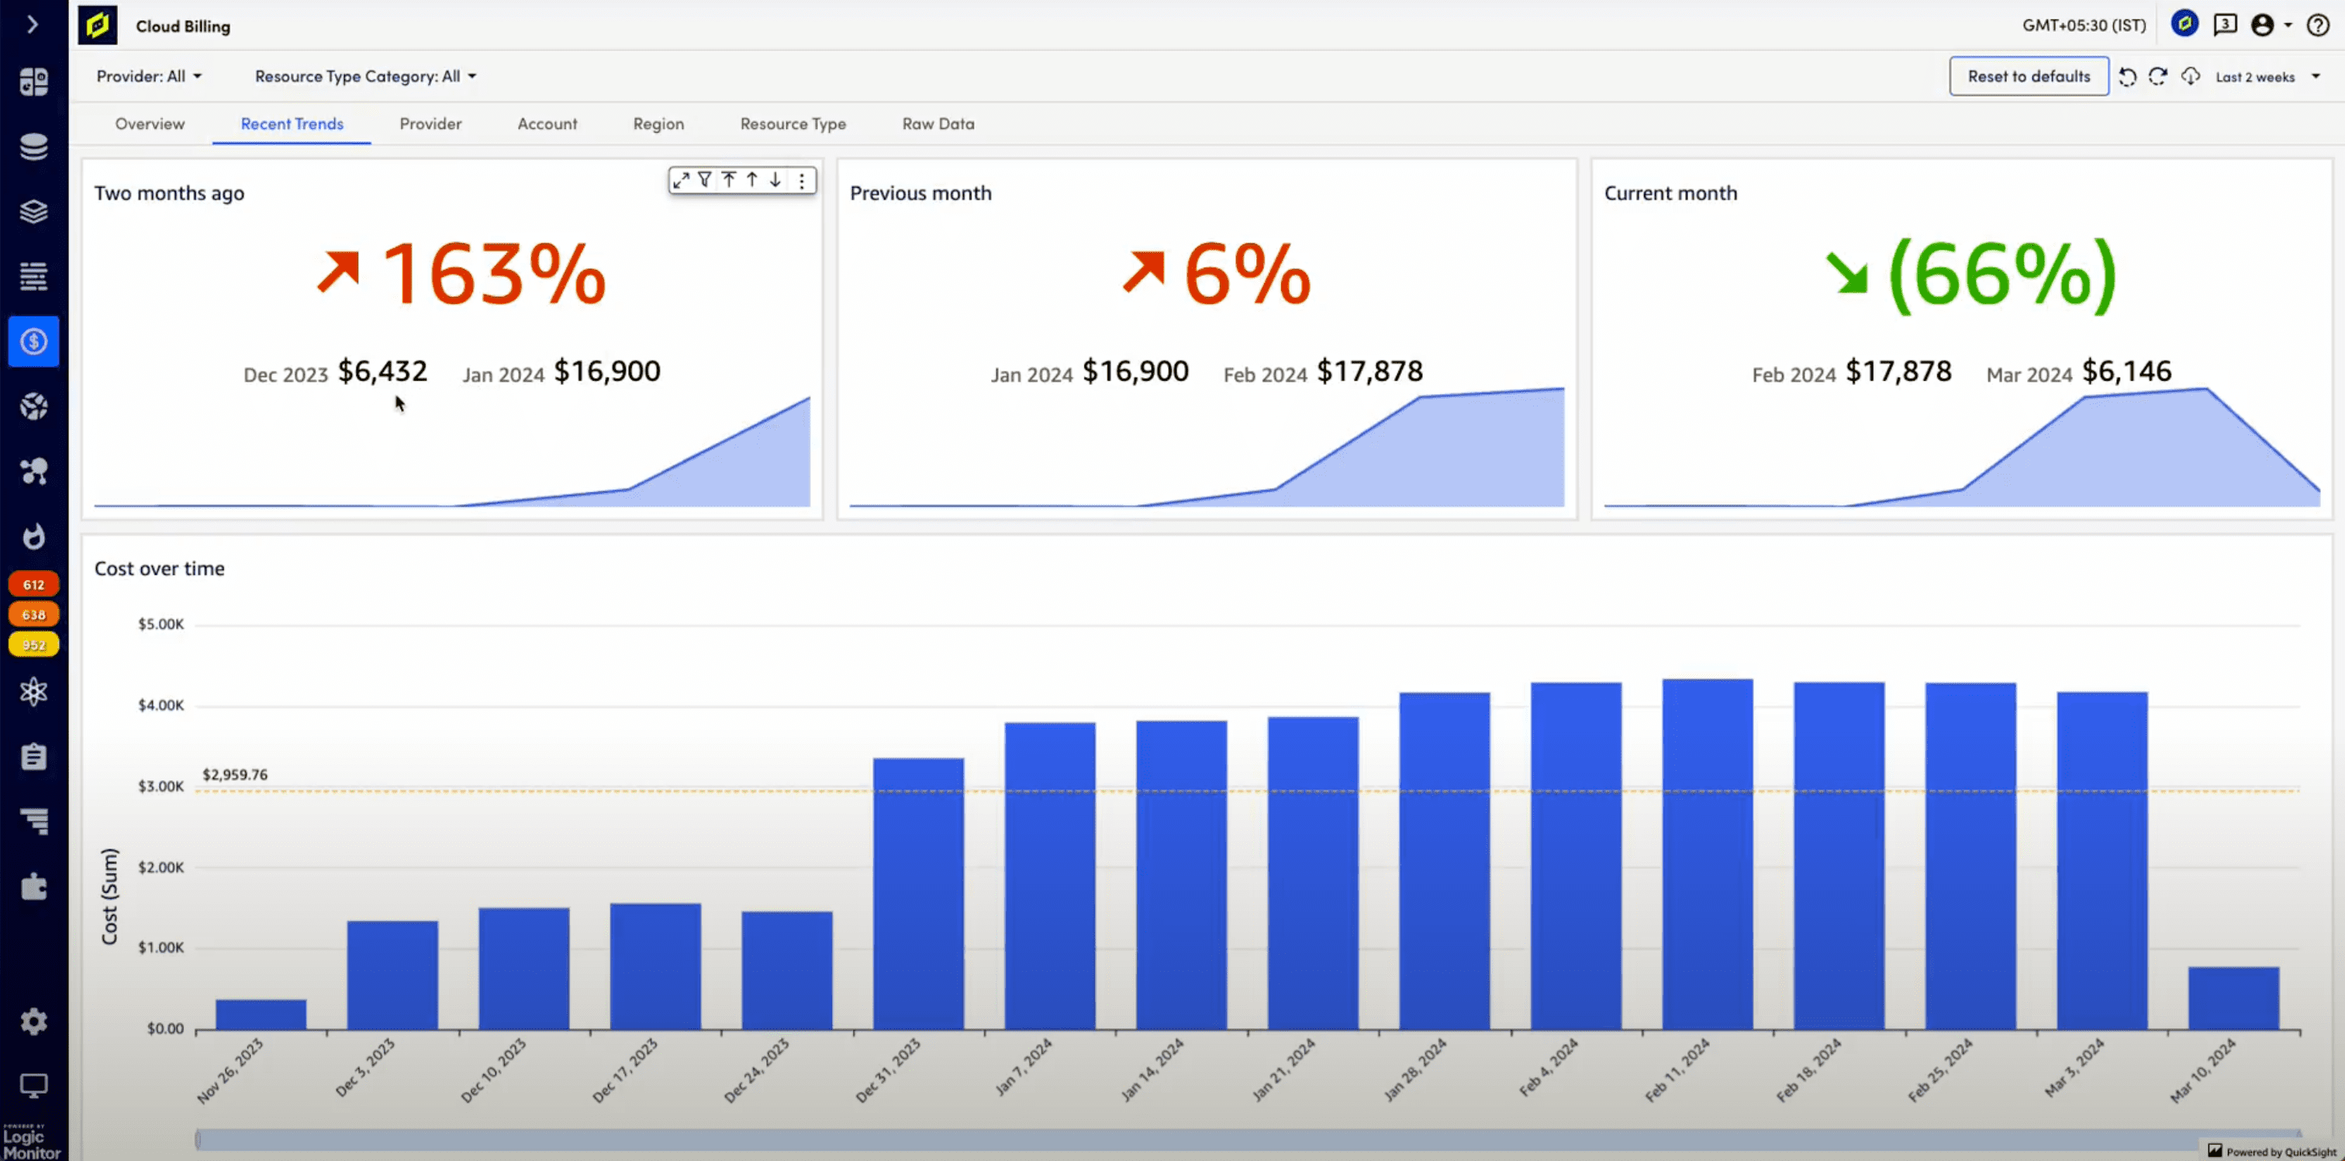Open the flame alerts sidebar icon
Image resolution: width=2345 pixels, height=1161 pixels.
[x=33, y=537]
